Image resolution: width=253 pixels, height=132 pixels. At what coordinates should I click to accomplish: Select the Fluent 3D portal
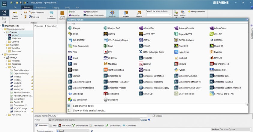(x=216, y=46)
